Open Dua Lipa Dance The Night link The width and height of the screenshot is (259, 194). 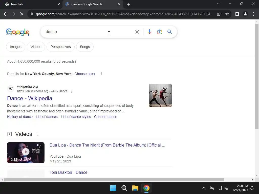(107, 145)
